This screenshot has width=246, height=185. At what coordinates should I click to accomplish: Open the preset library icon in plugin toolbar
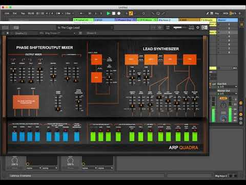[x=16, y=28]
